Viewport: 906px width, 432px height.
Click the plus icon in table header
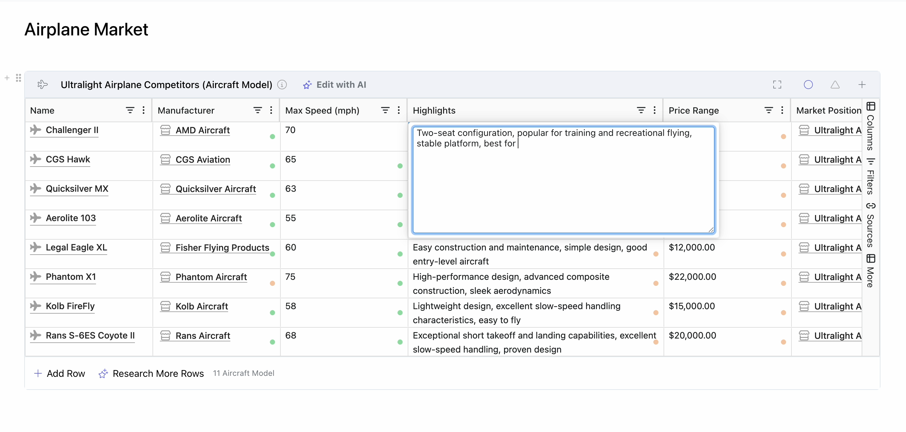click(x=862, y=85)
